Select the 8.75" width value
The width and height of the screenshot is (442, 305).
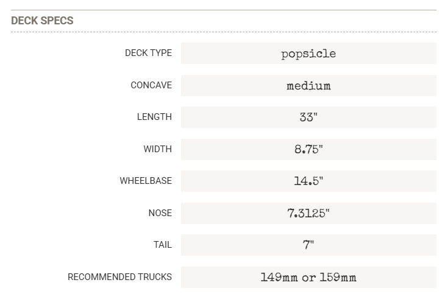tap(308, 149)
